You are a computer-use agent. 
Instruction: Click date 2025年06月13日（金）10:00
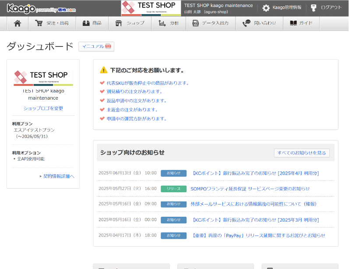click(x=127, y=173)
